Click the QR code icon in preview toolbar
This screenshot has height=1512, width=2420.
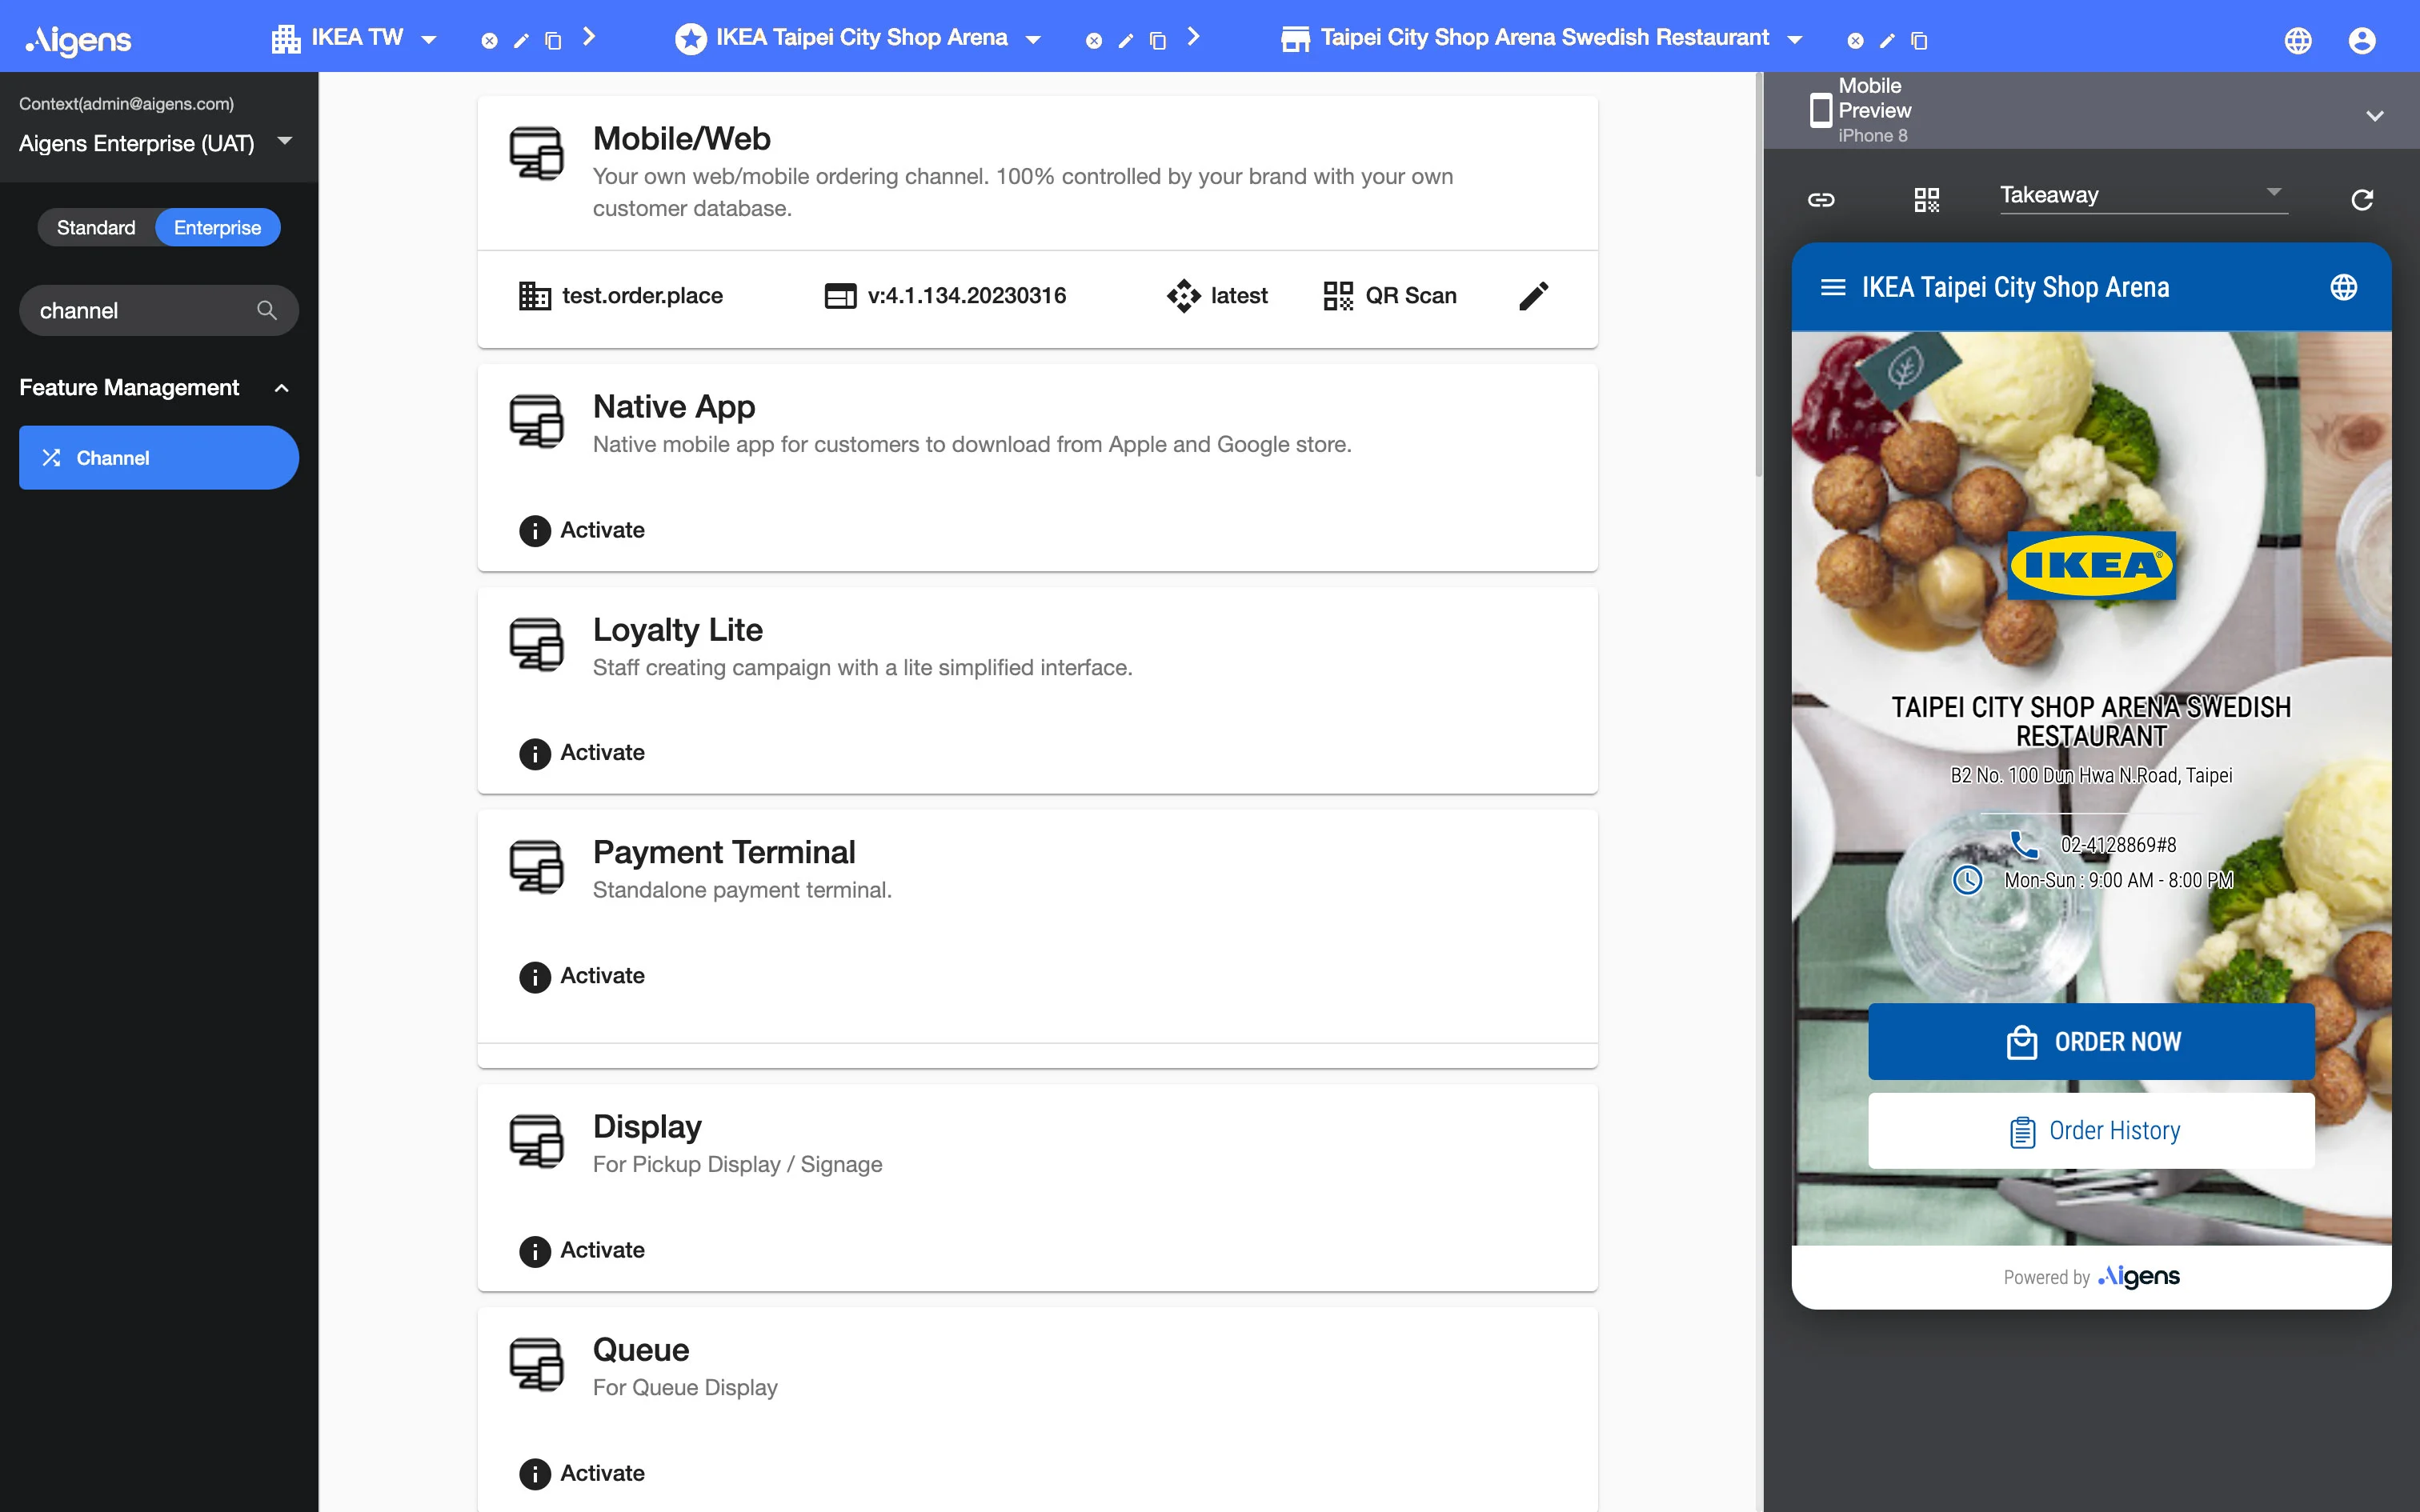pos(1926,199)
